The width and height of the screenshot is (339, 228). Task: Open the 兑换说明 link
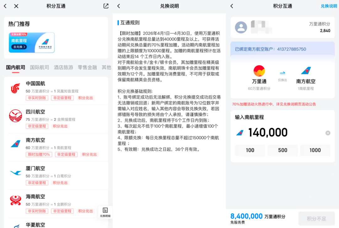coord(329,6)
